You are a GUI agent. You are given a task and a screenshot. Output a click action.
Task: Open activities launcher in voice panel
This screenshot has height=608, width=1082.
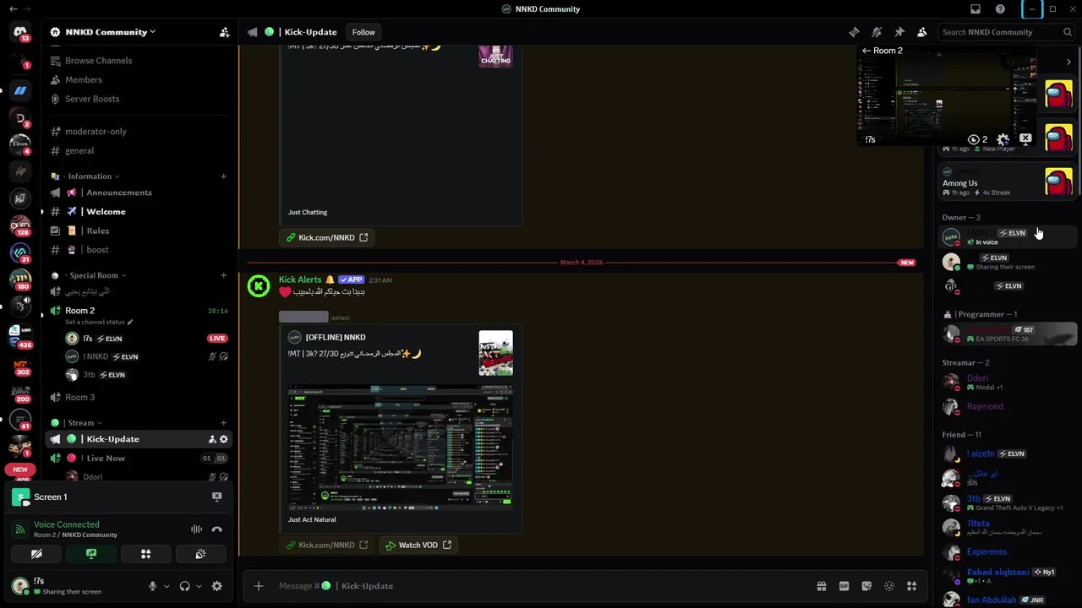click(145, 554)
